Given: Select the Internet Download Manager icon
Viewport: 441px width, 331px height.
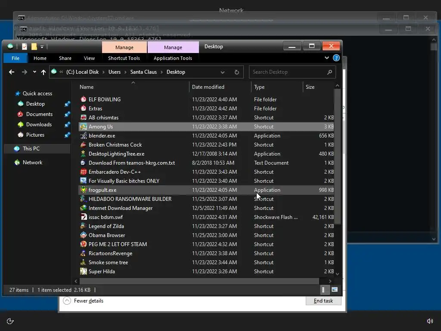Looking at the screenshot, I should 83,208.
